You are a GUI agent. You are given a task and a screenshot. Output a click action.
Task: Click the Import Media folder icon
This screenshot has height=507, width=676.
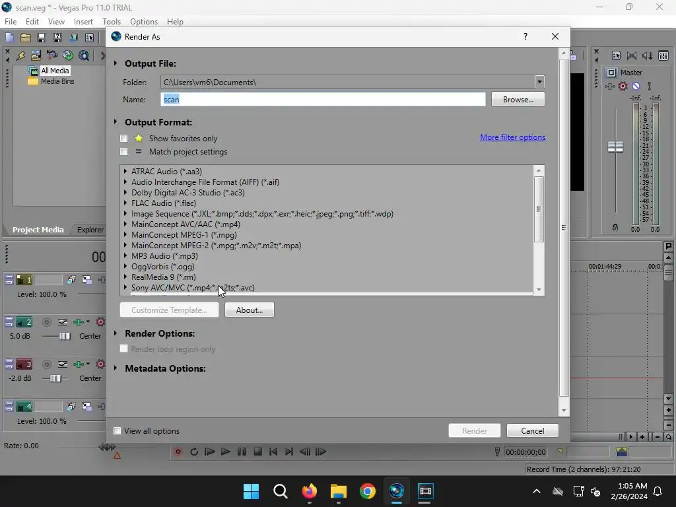point(36,55)
